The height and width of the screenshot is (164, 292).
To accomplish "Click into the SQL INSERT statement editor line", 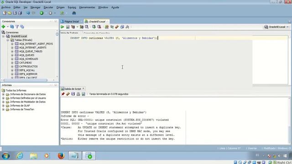I will (114, 38).
